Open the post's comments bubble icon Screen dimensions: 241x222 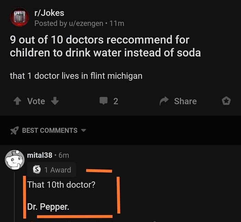point(103,101)
